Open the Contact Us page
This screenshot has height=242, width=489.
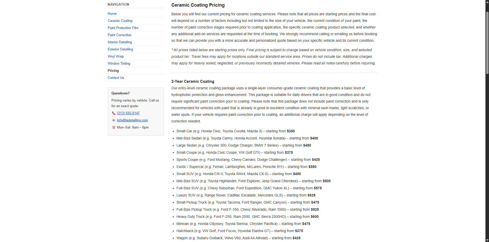tap(116, 78)
